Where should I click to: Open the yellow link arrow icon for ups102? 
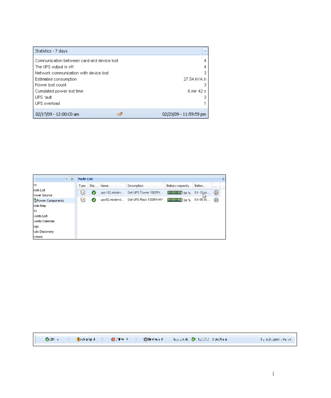[216, 193]
